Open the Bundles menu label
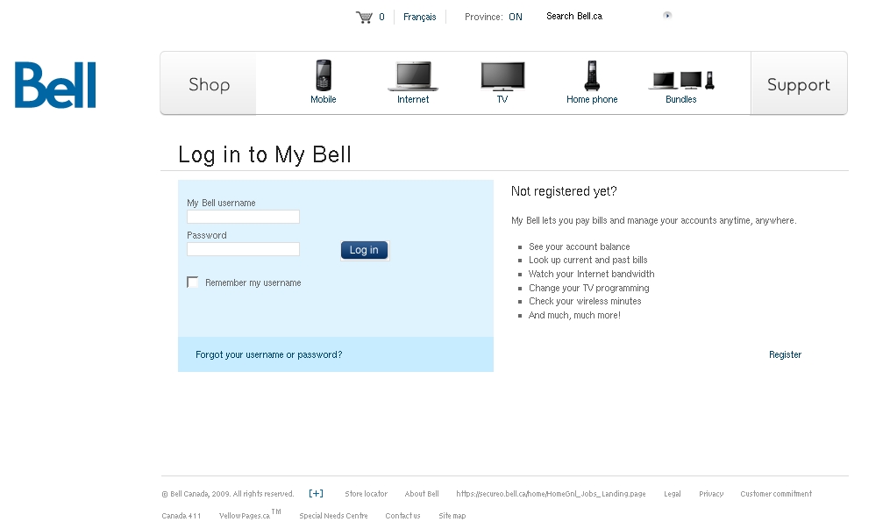This screenshot has width=890, height=529. (681, 99)
